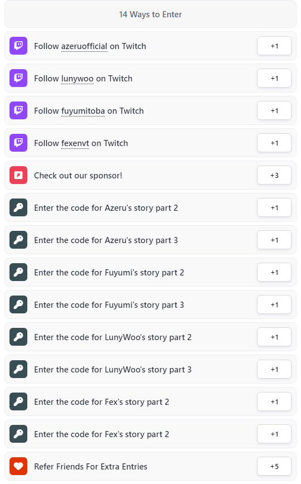Click the +5 button for Refer Friends
The height and width of the screenshot is (484, 301).
coord(274,466)
